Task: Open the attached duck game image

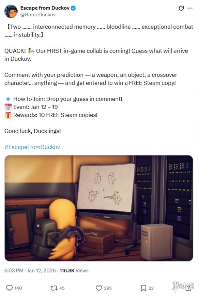Action: coord(99,208)
